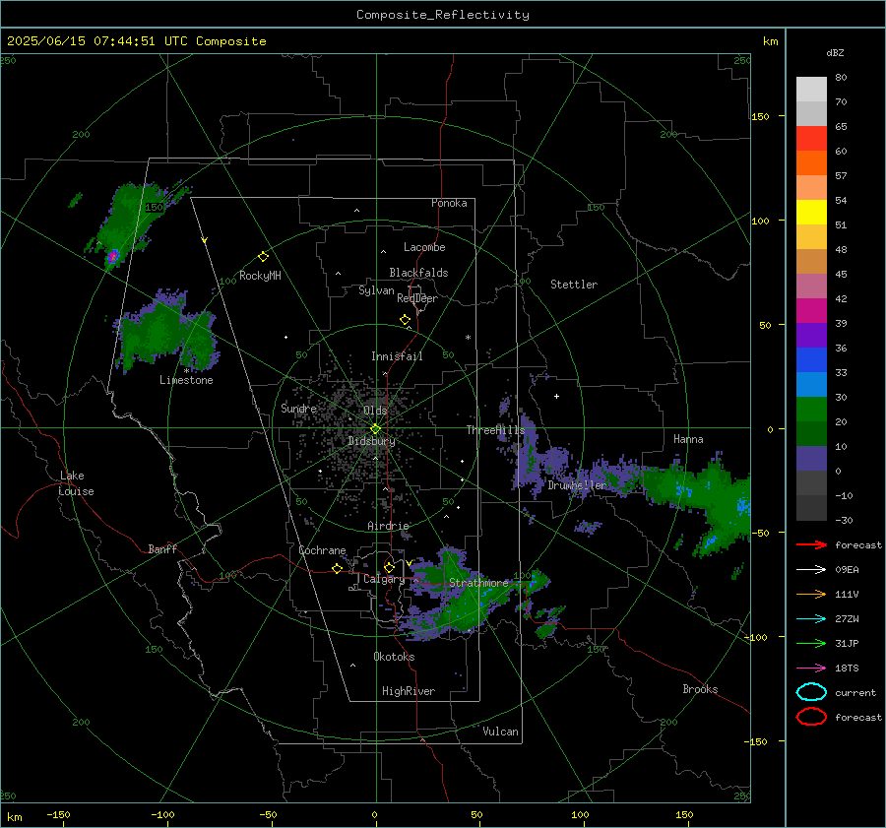886x828 pixels.
Task: Choose the green 31JP arrow legend entry
Action: (811, 643)
